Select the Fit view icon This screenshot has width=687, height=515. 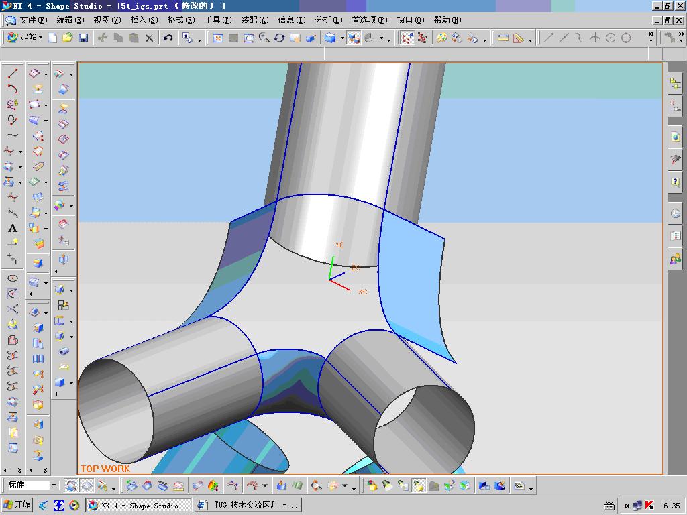pyautogui.click(x=218, y=38)
